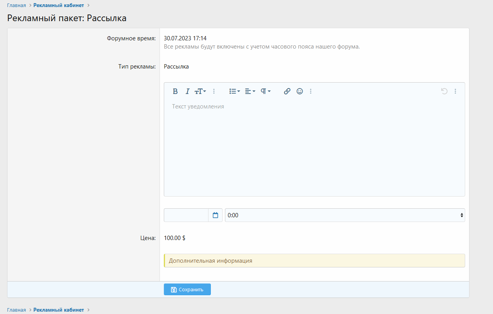
Task: Open the text alignment dropdown
Action: (x=250, y=91)
